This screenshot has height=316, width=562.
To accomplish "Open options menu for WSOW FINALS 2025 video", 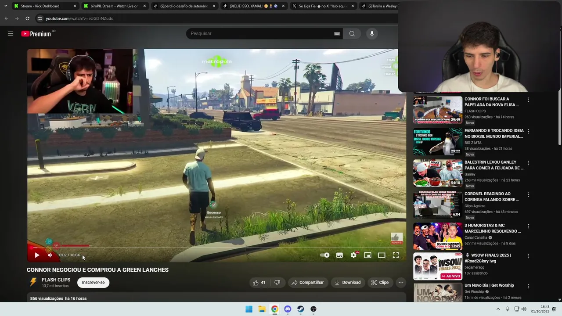I will click(529, 256).
